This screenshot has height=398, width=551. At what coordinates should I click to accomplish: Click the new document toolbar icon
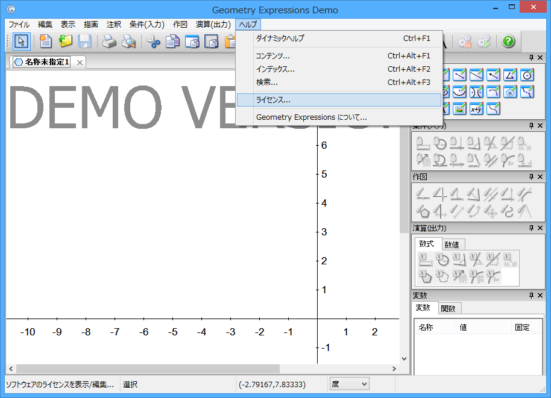click(x=46, y=42)
